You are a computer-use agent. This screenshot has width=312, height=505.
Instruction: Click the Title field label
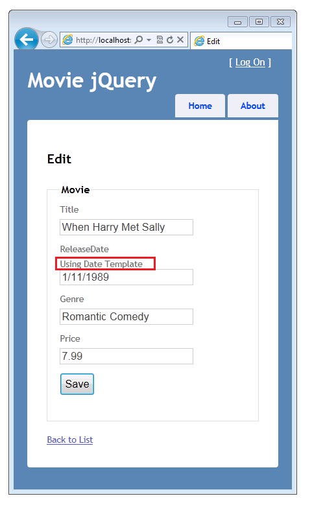click(69, 209)
